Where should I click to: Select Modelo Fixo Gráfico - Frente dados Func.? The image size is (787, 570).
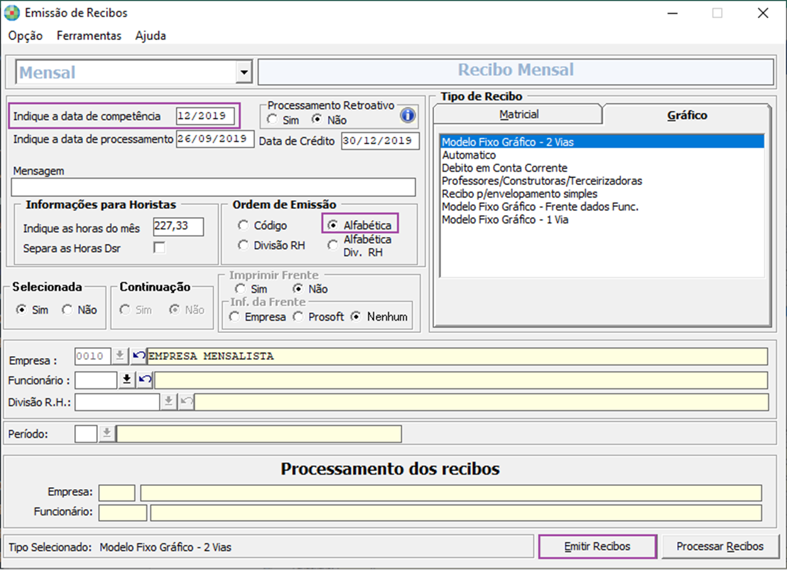602,207
